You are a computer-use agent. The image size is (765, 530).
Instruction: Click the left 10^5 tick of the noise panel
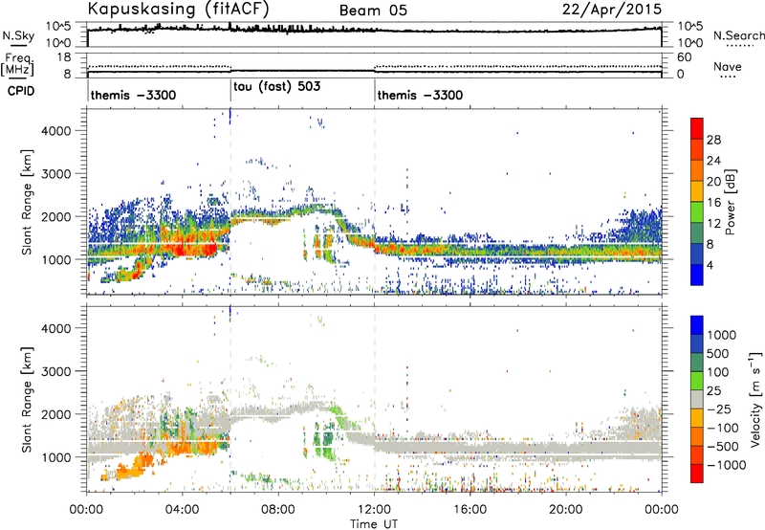pos(58,27)
